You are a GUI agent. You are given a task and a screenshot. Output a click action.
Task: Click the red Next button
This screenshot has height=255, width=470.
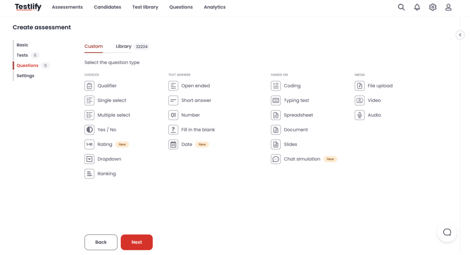(137, 242)
